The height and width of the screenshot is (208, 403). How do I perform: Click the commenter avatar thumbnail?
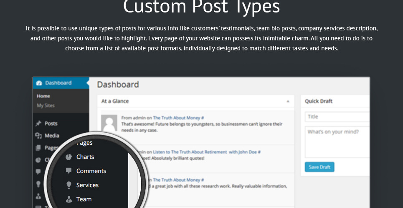pyautogui.click(x=109, y=123)
